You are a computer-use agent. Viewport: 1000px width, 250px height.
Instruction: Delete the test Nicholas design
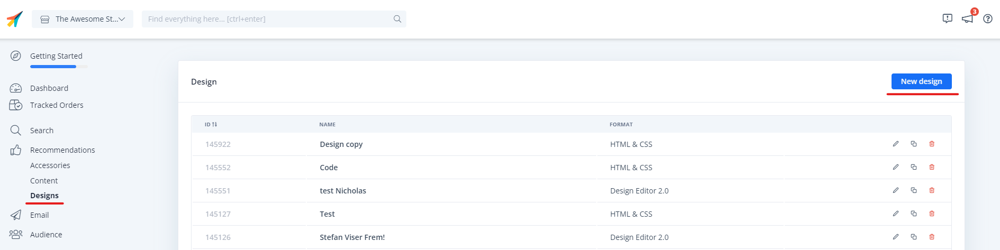932,190
